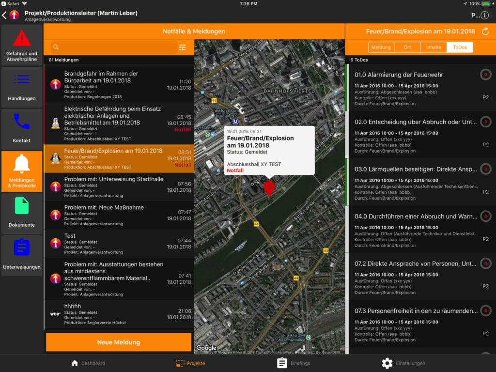Toggle status circle of 04.0 Durchführen einer Abbruch
496x372 pixels.
(485, 216)
